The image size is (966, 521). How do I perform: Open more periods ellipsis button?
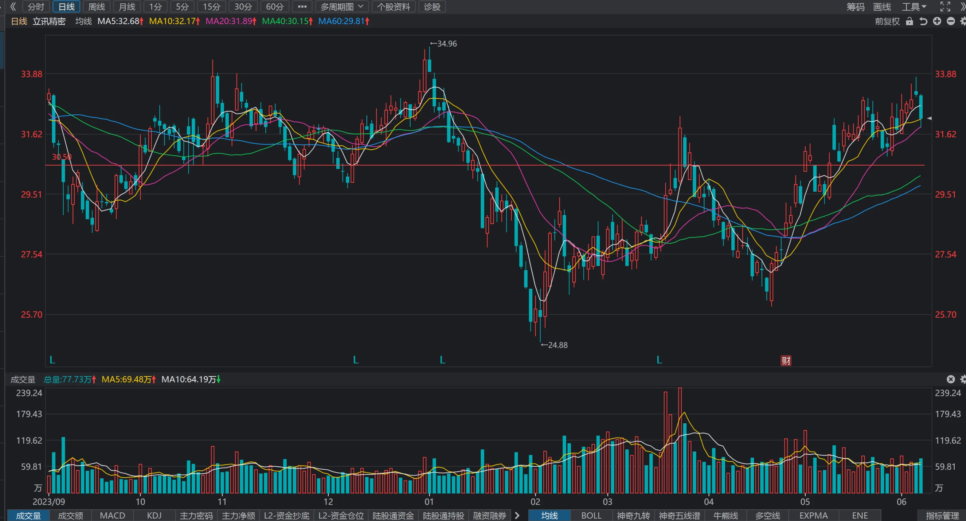click(x=302, y=6)
